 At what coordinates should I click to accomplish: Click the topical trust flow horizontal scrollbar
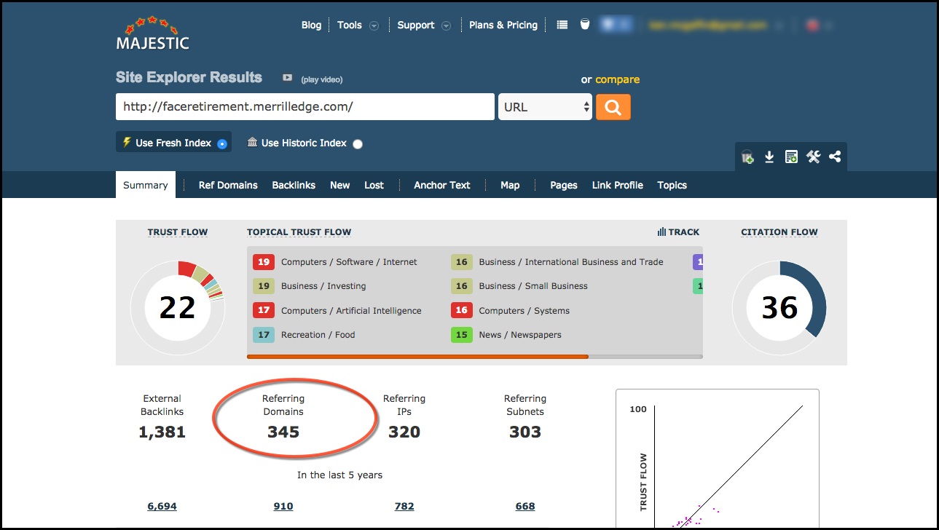click(x=475, y=357)
